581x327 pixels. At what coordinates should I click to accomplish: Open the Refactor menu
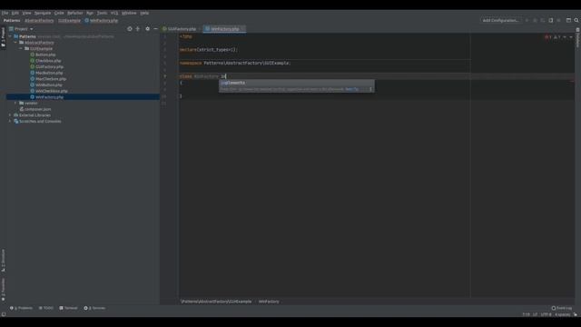(75, 13)
